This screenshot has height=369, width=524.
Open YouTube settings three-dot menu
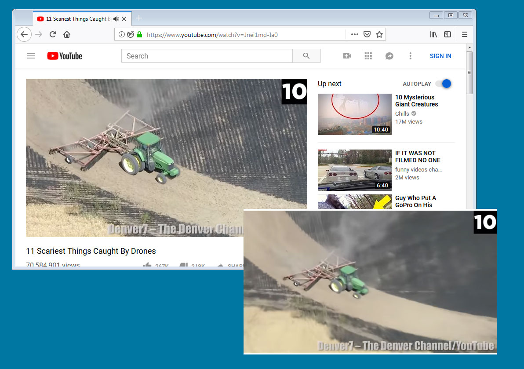pyautogui.click(x=411, y=56)
